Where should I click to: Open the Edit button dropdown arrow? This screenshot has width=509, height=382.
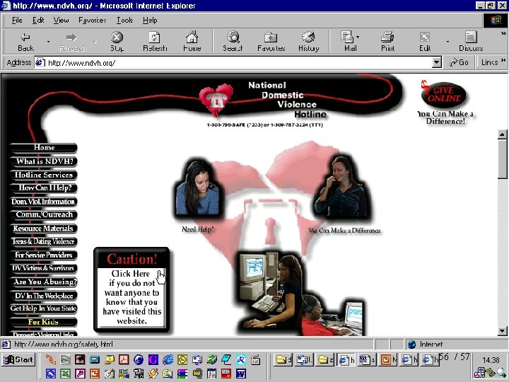[447, 42]
